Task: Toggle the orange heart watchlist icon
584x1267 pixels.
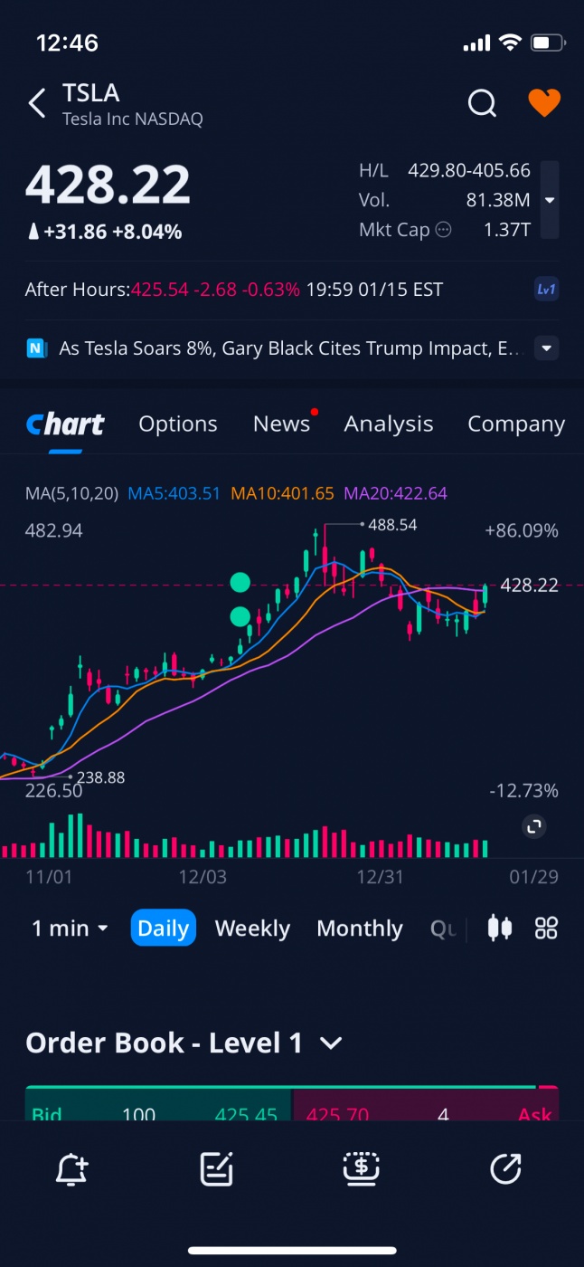Action: pos(544,103)
